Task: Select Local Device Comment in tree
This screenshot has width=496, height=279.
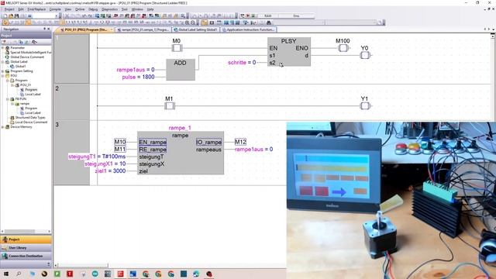Action: 31,122
